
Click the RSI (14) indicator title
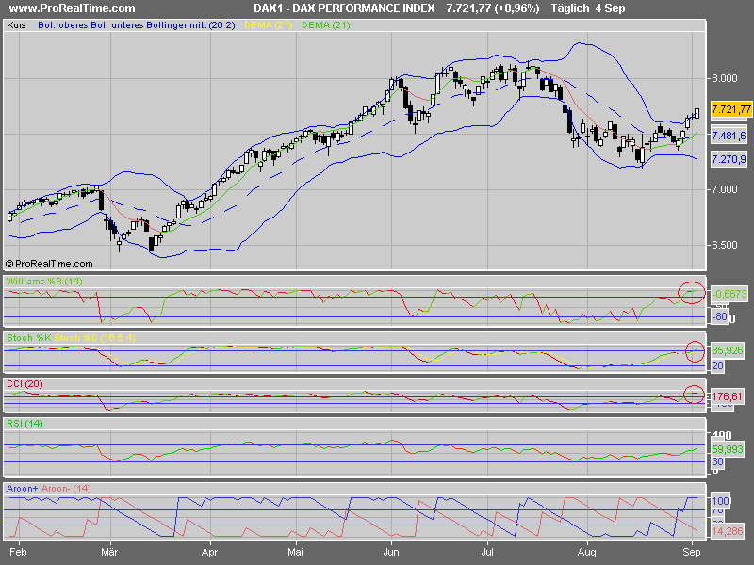pyautogui.click(x=25, y=423)
